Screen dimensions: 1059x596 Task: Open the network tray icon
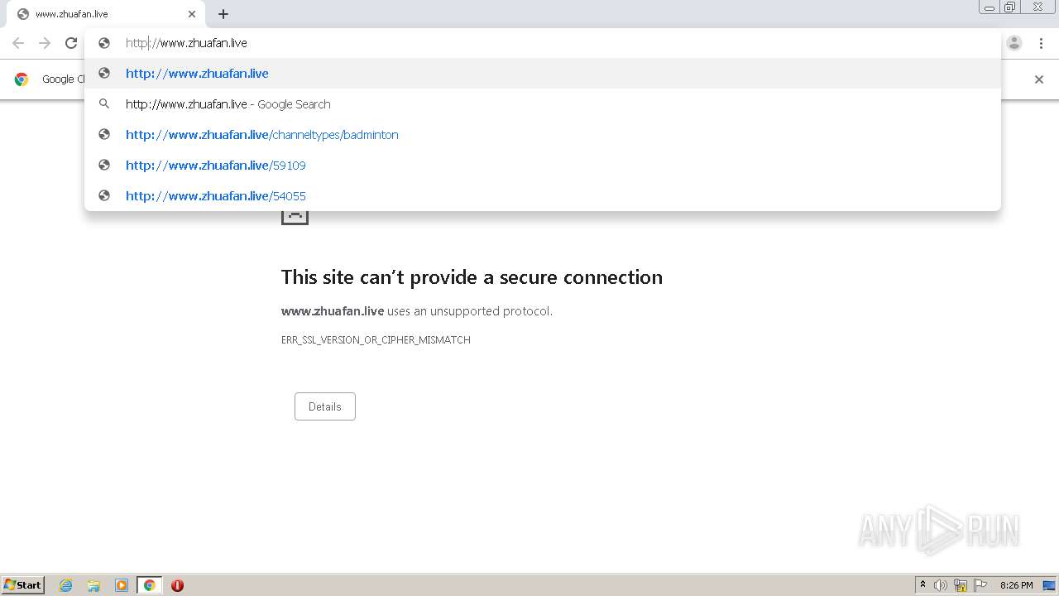(x=961, y=585)
